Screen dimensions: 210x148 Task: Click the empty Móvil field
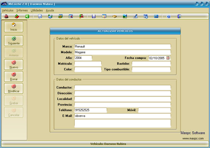[155, 110]
